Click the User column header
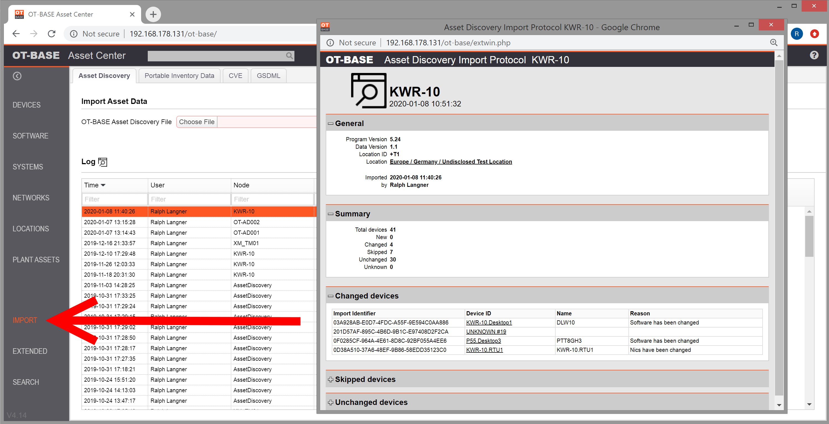Image resolution: width=829 pixels, height=424 pixels. pyautogui.click(x=189, y=185)
